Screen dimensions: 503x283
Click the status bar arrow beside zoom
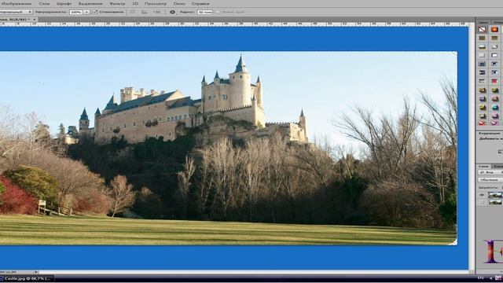[36, 272]
